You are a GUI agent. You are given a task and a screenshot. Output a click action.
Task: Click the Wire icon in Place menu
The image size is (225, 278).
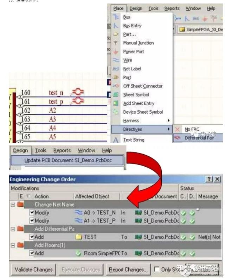pyautogui.click(x=116, y=60)
